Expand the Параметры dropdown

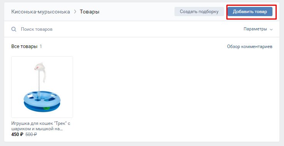258,29
